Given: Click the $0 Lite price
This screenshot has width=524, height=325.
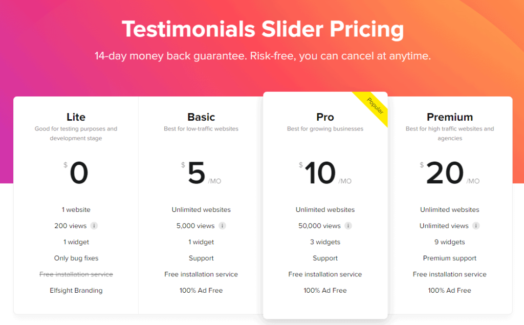Looking at the screenshot, I should click(x=76, y=172).
